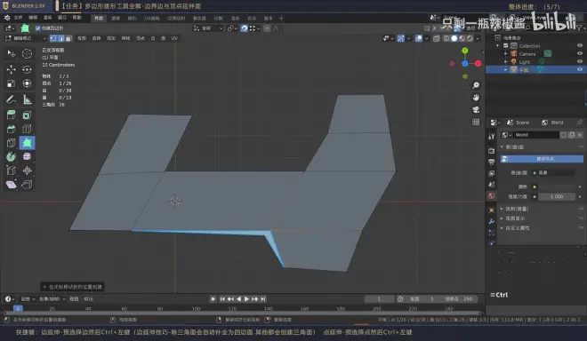Activate the Annotate pencil tool

tap(12, 99)
